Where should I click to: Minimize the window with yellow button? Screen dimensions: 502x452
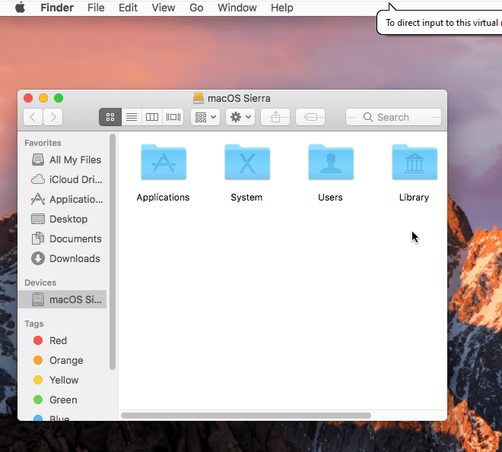pyautogui.click(x=43, y=98)
